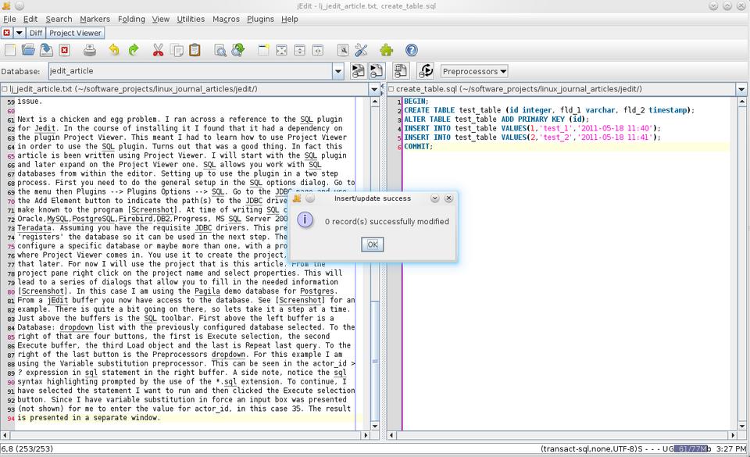
Task: Click the Diff dockable button
Action: click(x=36, y=33)
